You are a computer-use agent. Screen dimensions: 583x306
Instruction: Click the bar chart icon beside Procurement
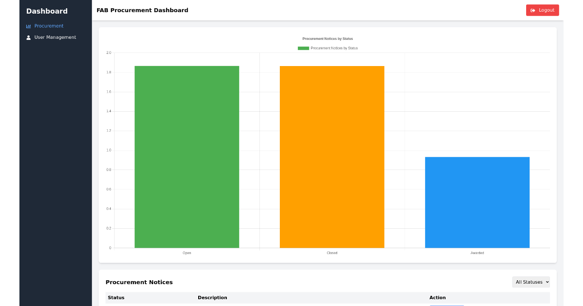(28, 26)
